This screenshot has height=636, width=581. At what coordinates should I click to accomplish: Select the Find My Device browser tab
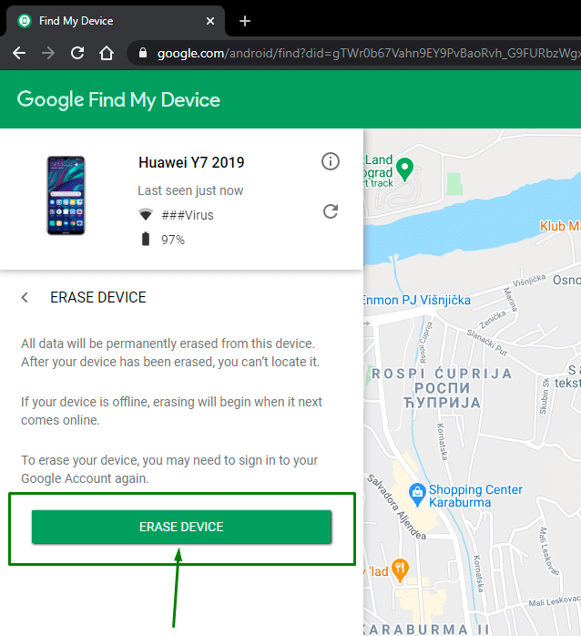[116, 21]
